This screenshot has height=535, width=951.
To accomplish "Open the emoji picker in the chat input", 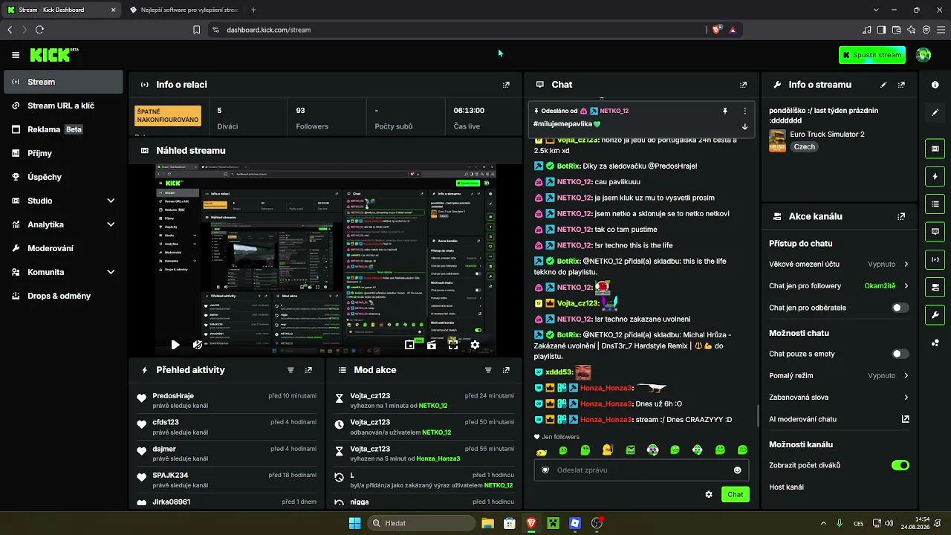I will 737,470.
